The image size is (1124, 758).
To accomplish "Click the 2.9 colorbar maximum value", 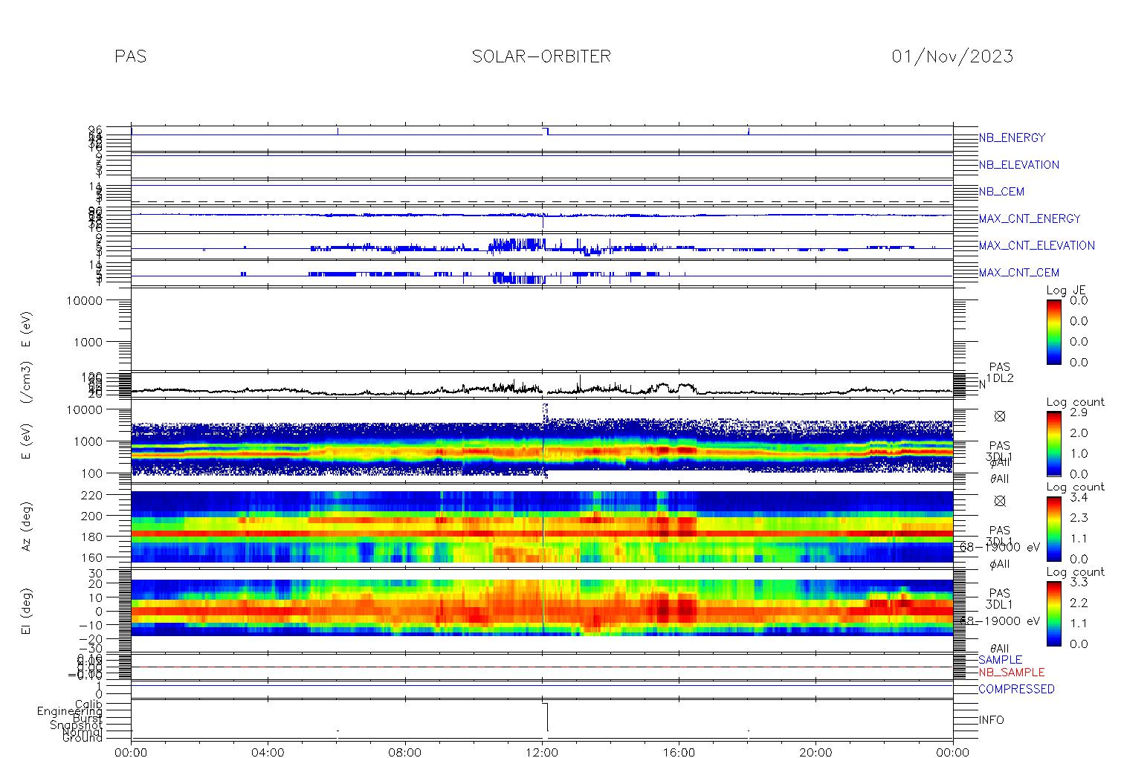I will pyautogui.click(x=1079, y=412).
